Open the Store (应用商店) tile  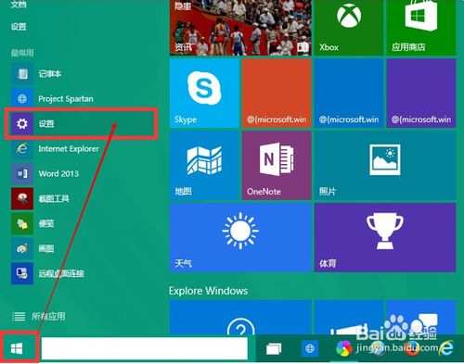point(421,28)
